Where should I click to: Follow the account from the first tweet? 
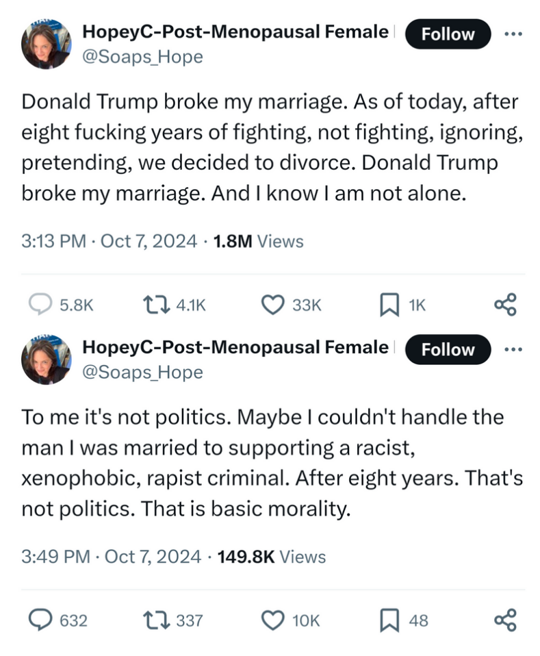(448, 34)
